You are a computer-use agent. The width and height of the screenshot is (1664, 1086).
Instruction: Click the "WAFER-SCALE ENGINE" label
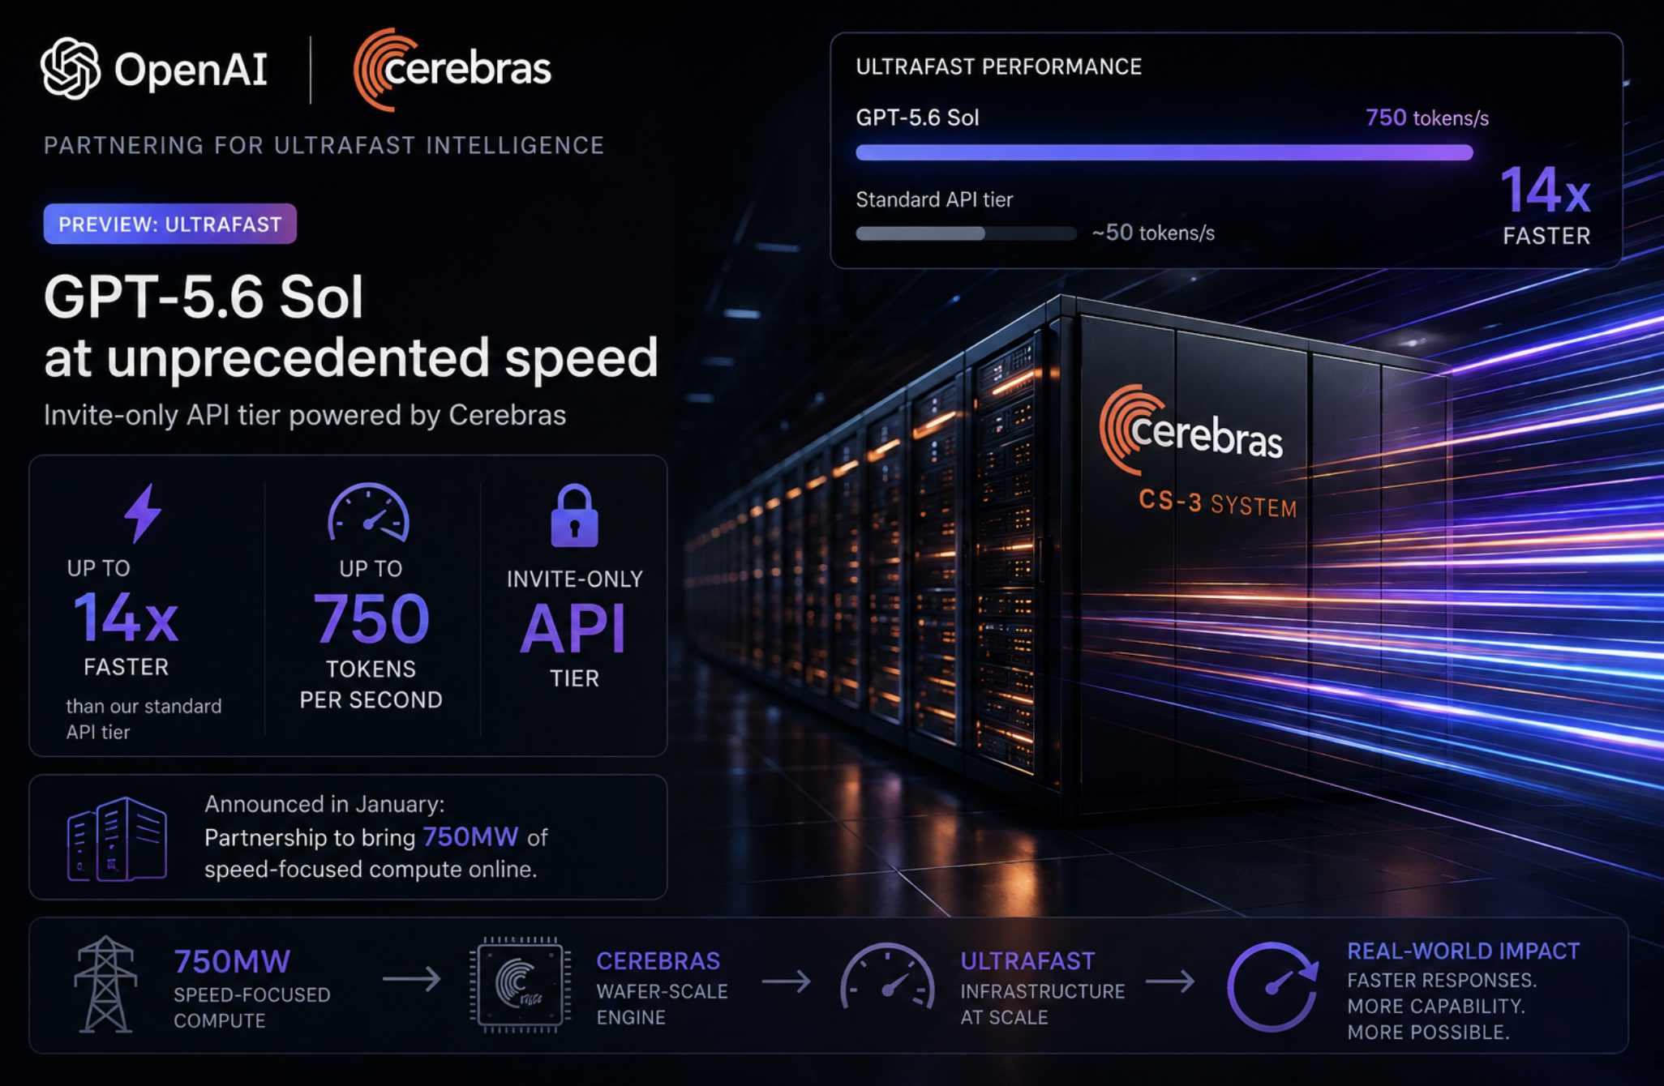point(662,1004)
